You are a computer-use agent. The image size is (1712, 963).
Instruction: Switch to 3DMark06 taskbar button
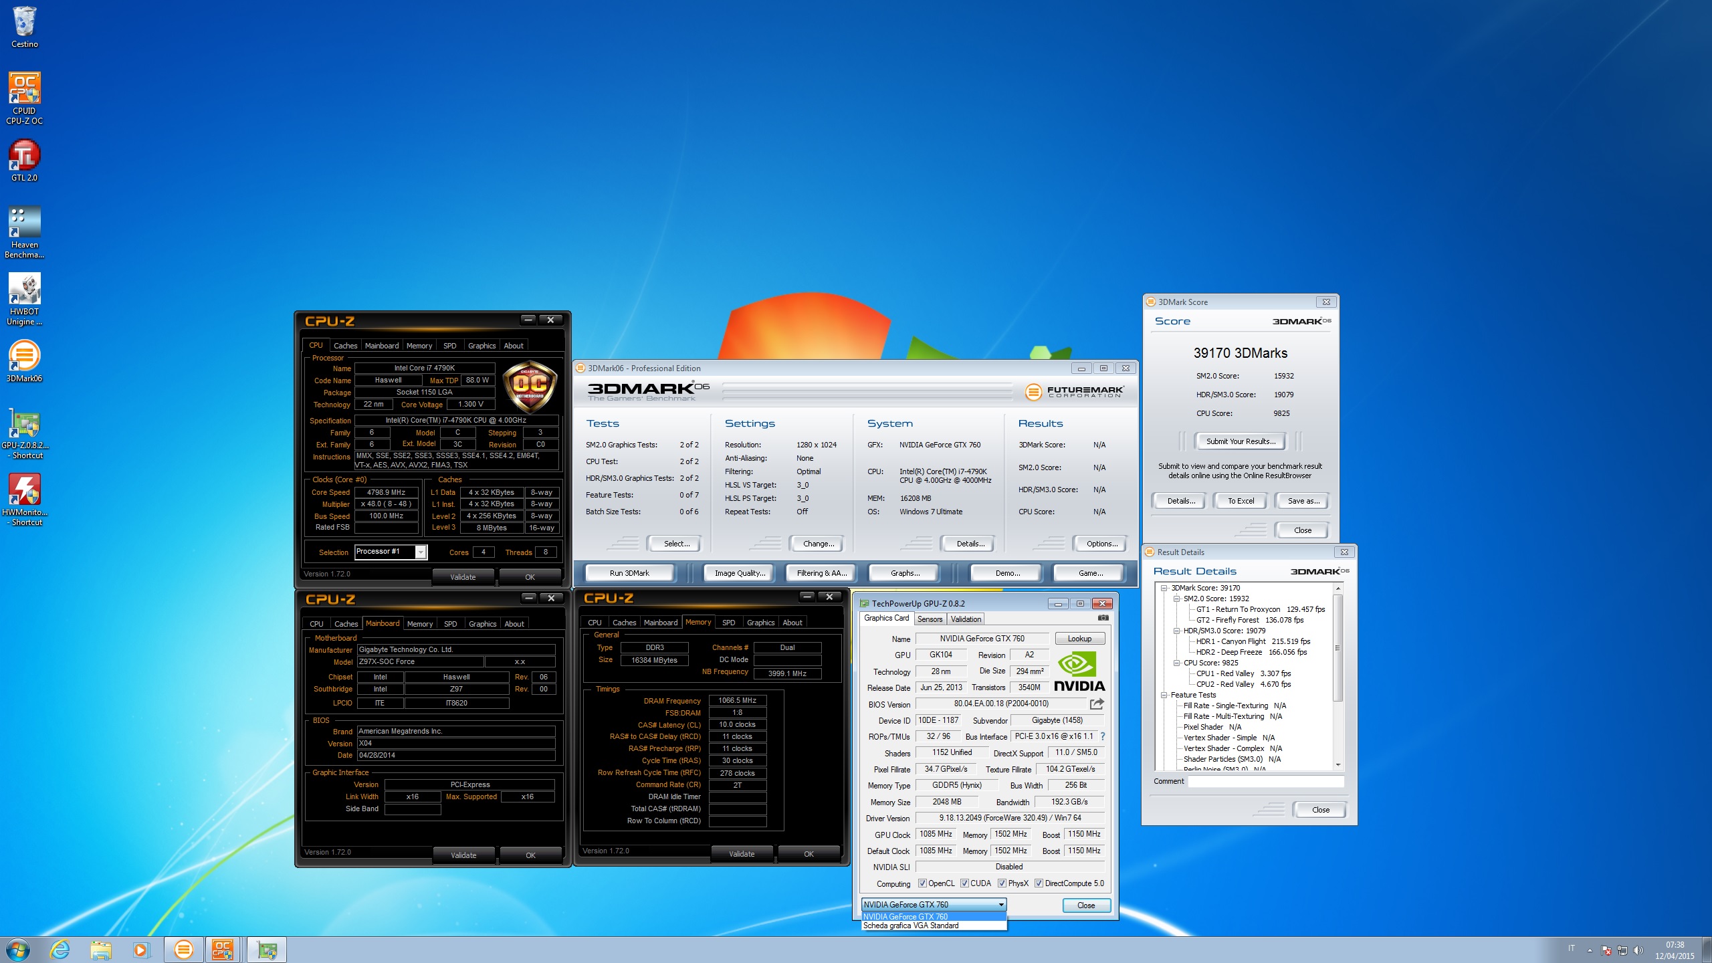183,950
